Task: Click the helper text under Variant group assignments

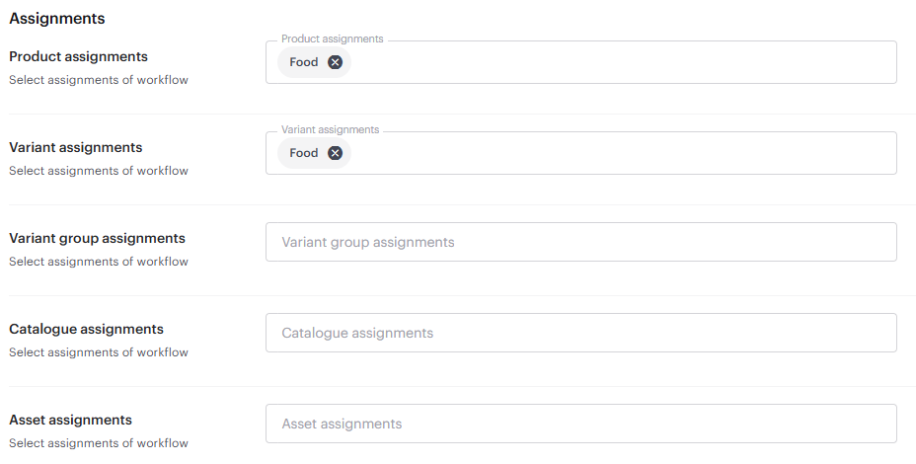Action: (x=98, y=262)
